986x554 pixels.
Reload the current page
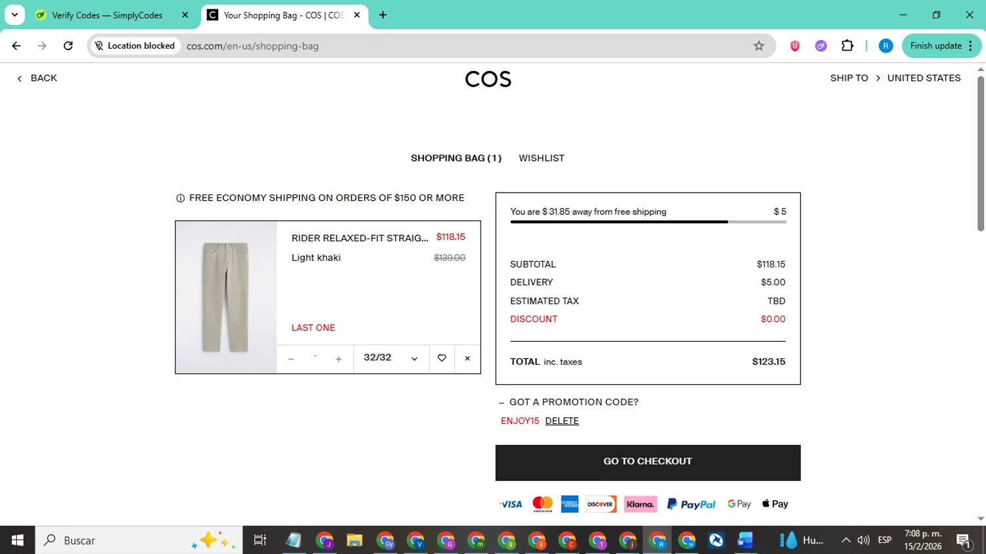[x=68, y=46]
